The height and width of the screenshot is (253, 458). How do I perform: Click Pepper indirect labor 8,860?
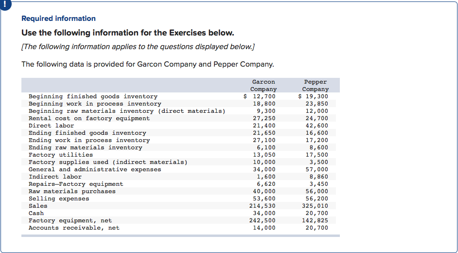(318, 177)
